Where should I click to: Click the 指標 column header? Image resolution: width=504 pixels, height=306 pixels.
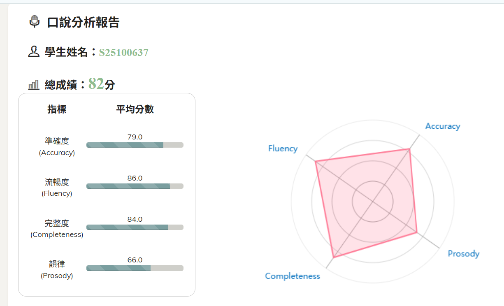pos(57,109)
